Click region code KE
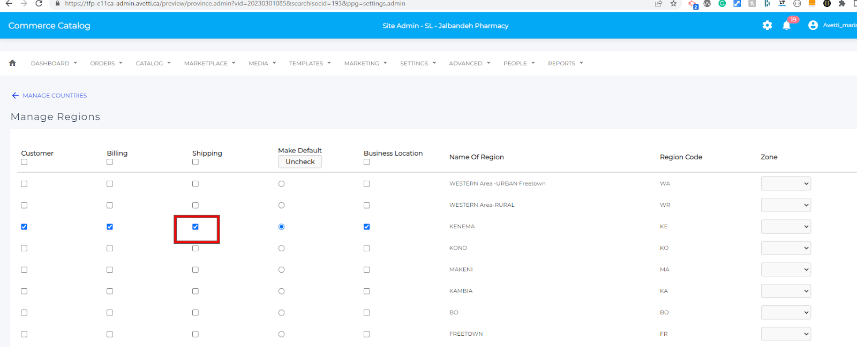Image resolution: width=857 pixels, height=347 pixels. coord(664,227)
